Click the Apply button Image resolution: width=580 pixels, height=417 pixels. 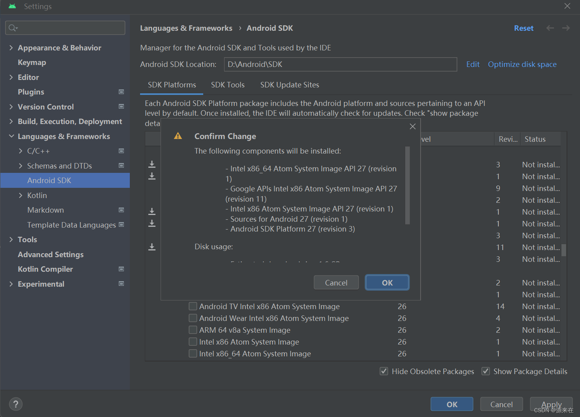tap(551, 404)
